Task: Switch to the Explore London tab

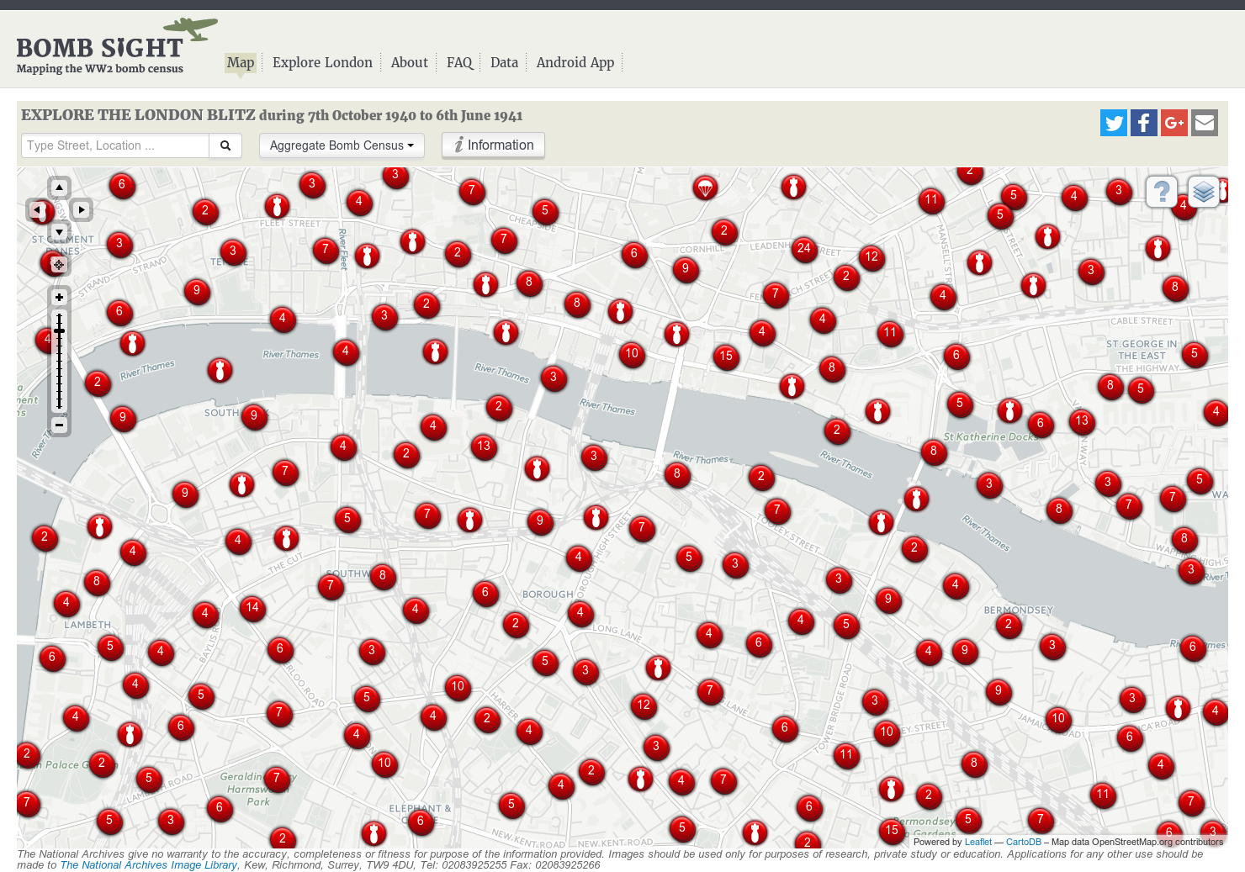Action: (x=322, y=62)
